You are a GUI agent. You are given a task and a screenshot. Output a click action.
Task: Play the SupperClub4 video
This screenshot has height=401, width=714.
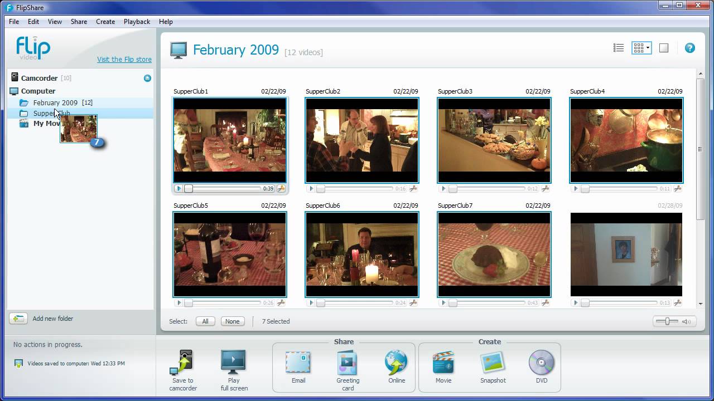pos(576,189)
